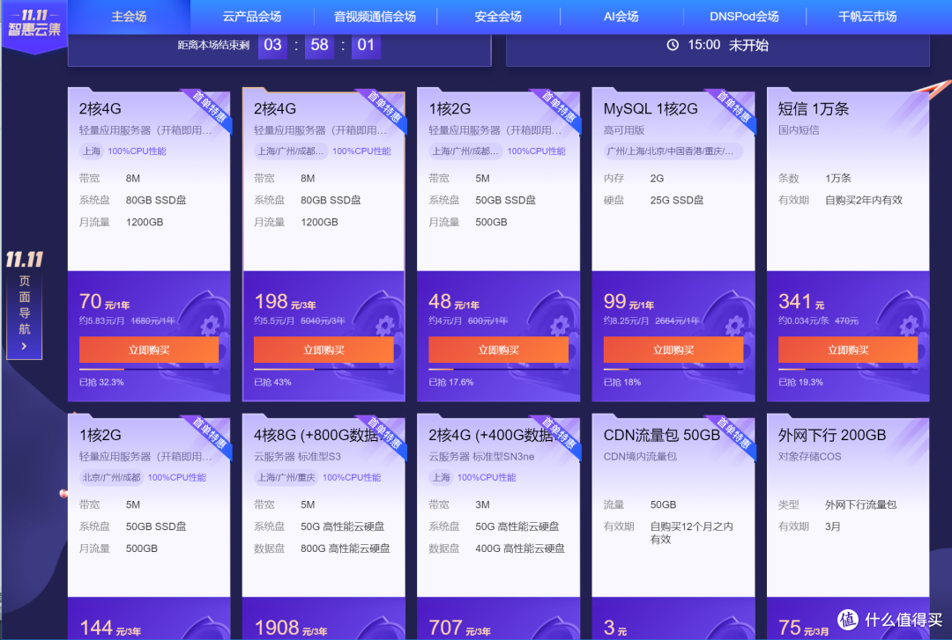Click 上海/广州/成都 tag on 198元 card
Screen dimensions: 952x640
click(291, 151)
